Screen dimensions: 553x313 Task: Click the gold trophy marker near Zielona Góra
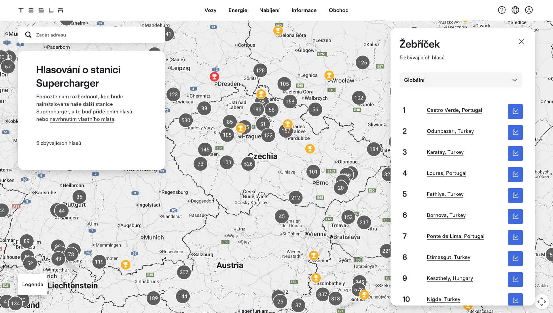(278, 30)
